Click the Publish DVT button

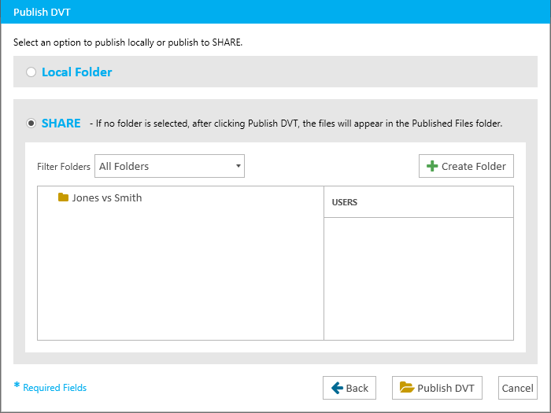(437, 388)
